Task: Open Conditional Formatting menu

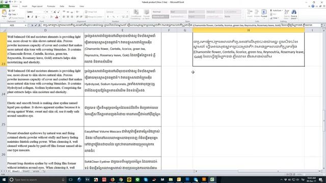Action: [x=136, y=14]
